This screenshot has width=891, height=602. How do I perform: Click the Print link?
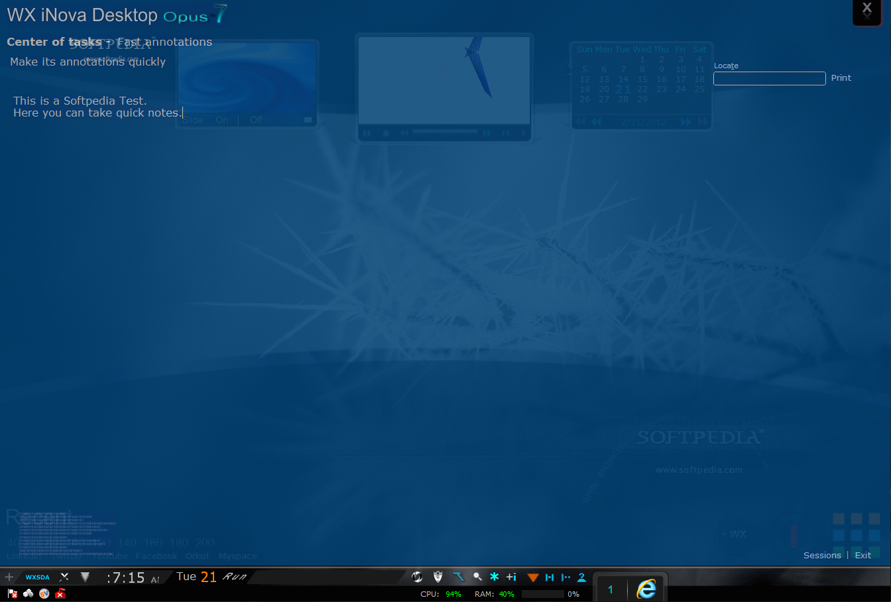[x=841, y=78]
